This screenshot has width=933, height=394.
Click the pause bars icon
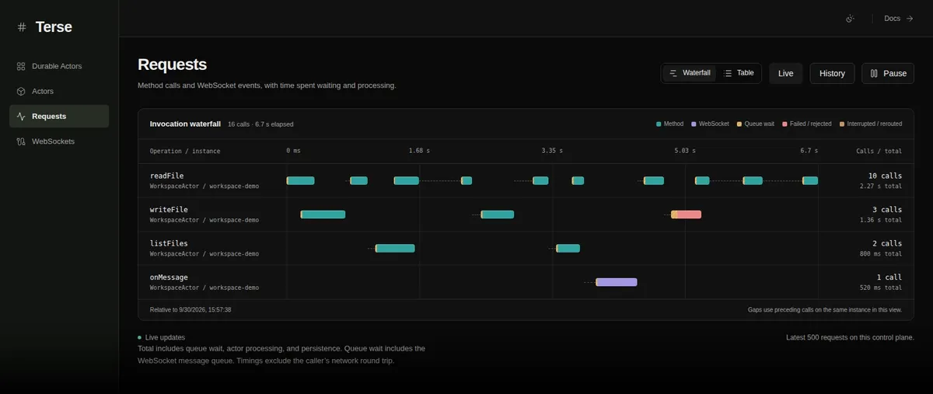point(875,73)
